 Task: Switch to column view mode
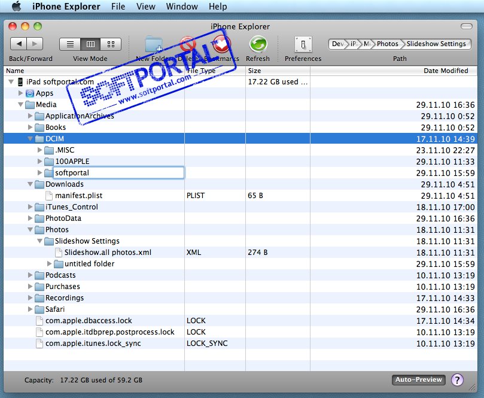point(90,44)
